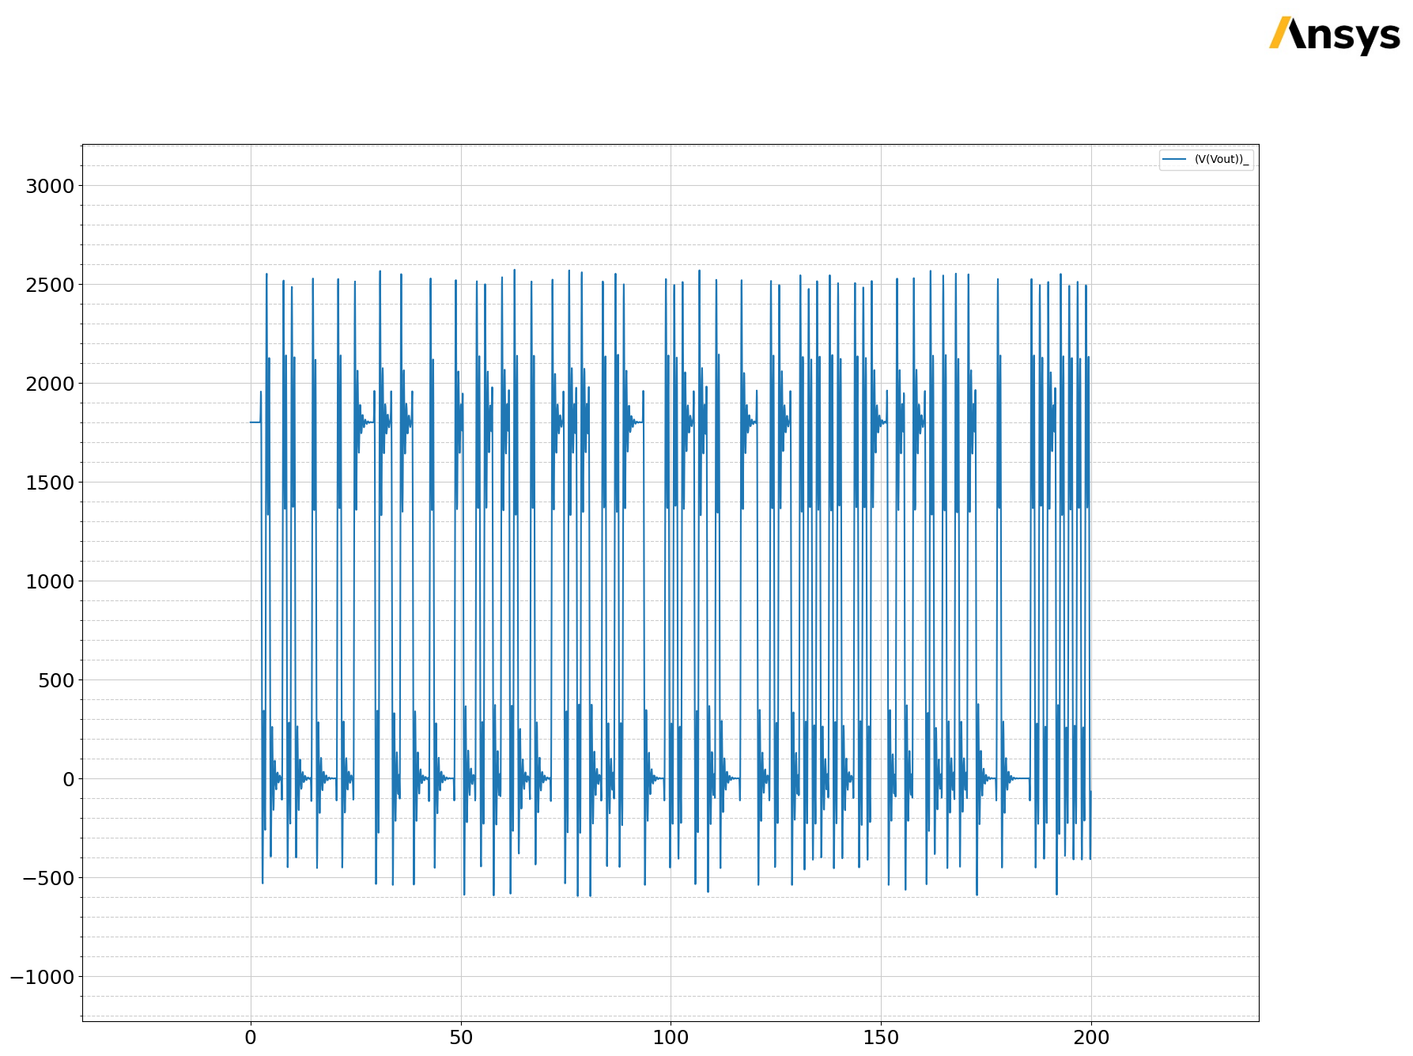Click the y-axis label 2500
The image size is (1413, 1056).
click(50, 286)
